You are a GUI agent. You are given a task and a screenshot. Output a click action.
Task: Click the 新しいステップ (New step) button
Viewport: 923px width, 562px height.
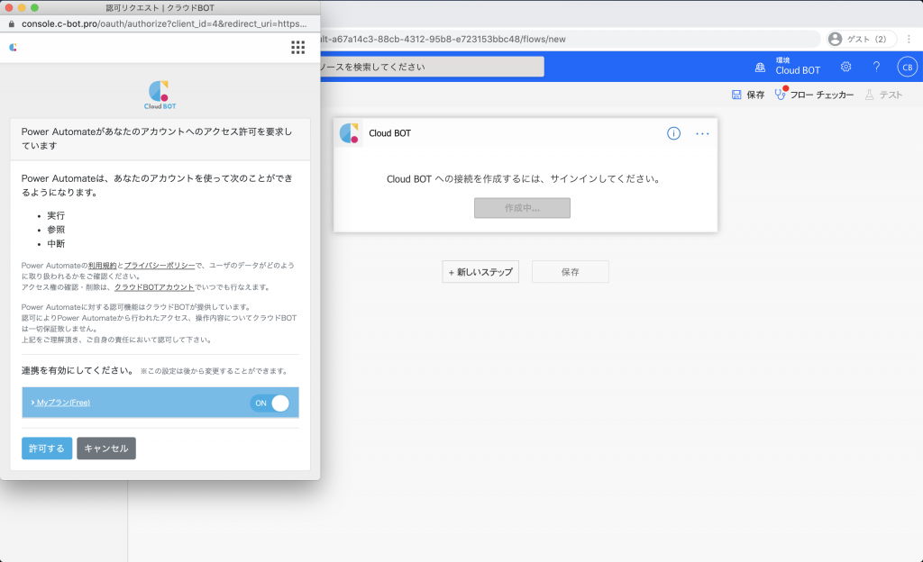[480, 272]
